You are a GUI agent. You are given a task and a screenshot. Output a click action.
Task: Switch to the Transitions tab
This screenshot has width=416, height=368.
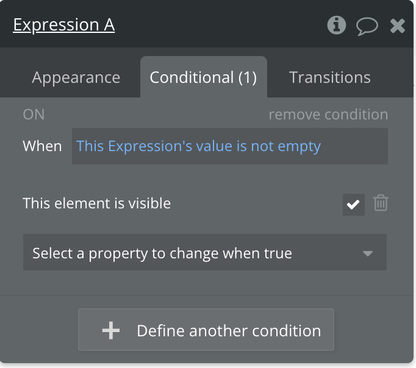(330, 78)
